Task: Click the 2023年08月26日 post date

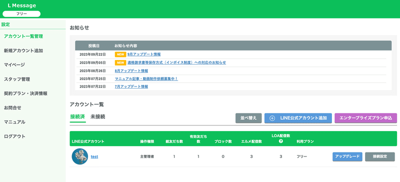Action: (92, 70)
